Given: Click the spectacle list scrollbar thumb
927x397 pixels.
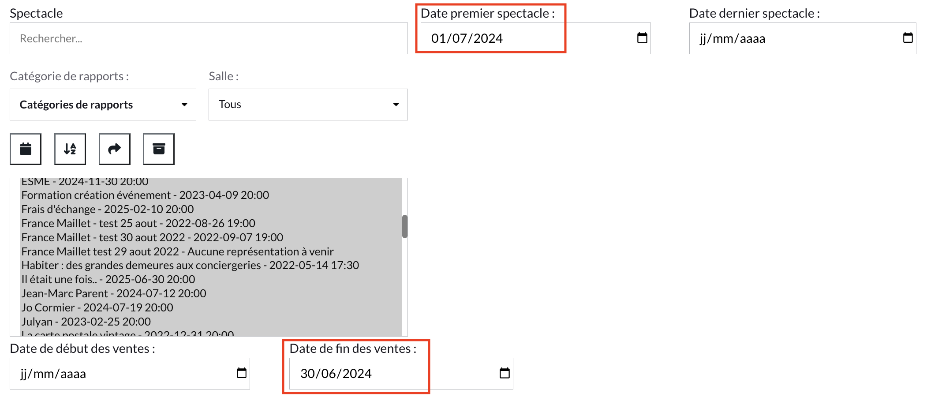Looking at the screenshot, I should click(404, 226).
